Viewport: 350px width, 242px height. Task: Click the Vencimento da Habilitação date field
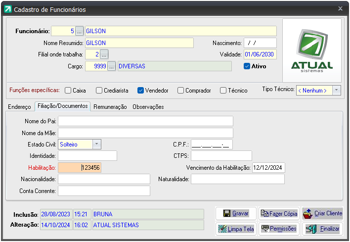point(268,168)
